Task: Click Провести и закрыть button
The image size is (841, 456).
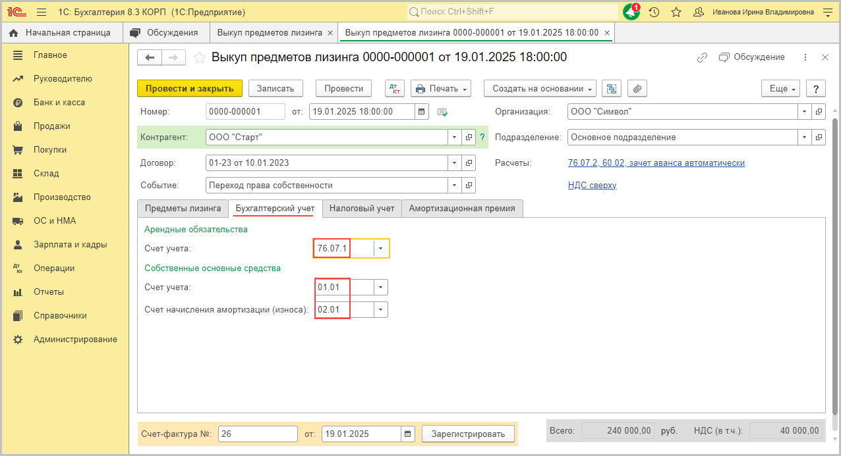Action: [x=190, y=88]
